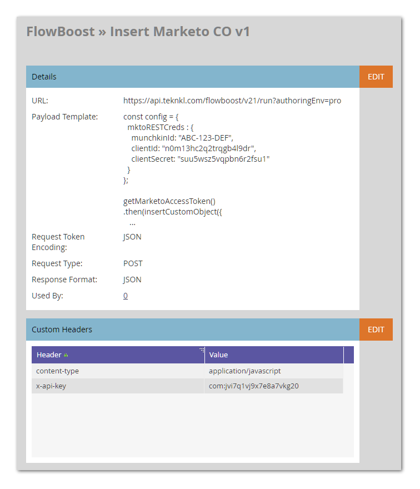Click the column resize grip icon

pyautogui.click(x=202, y=350)
